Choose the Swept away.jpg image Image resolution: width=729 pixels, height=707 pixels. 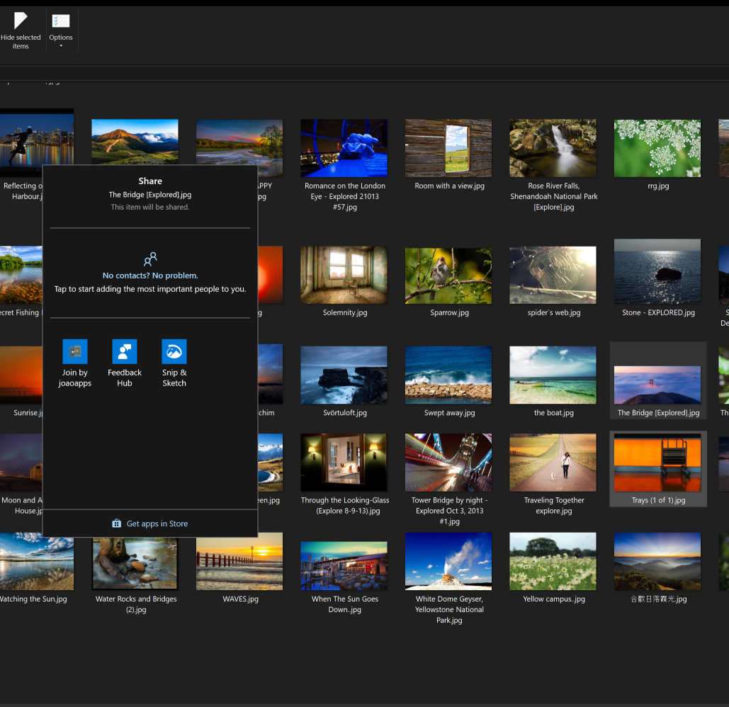click(x=448, y=375)
